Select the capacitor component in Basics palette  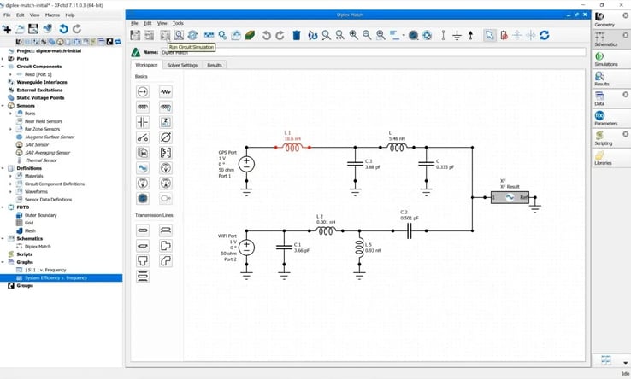[x=143, y=122]
